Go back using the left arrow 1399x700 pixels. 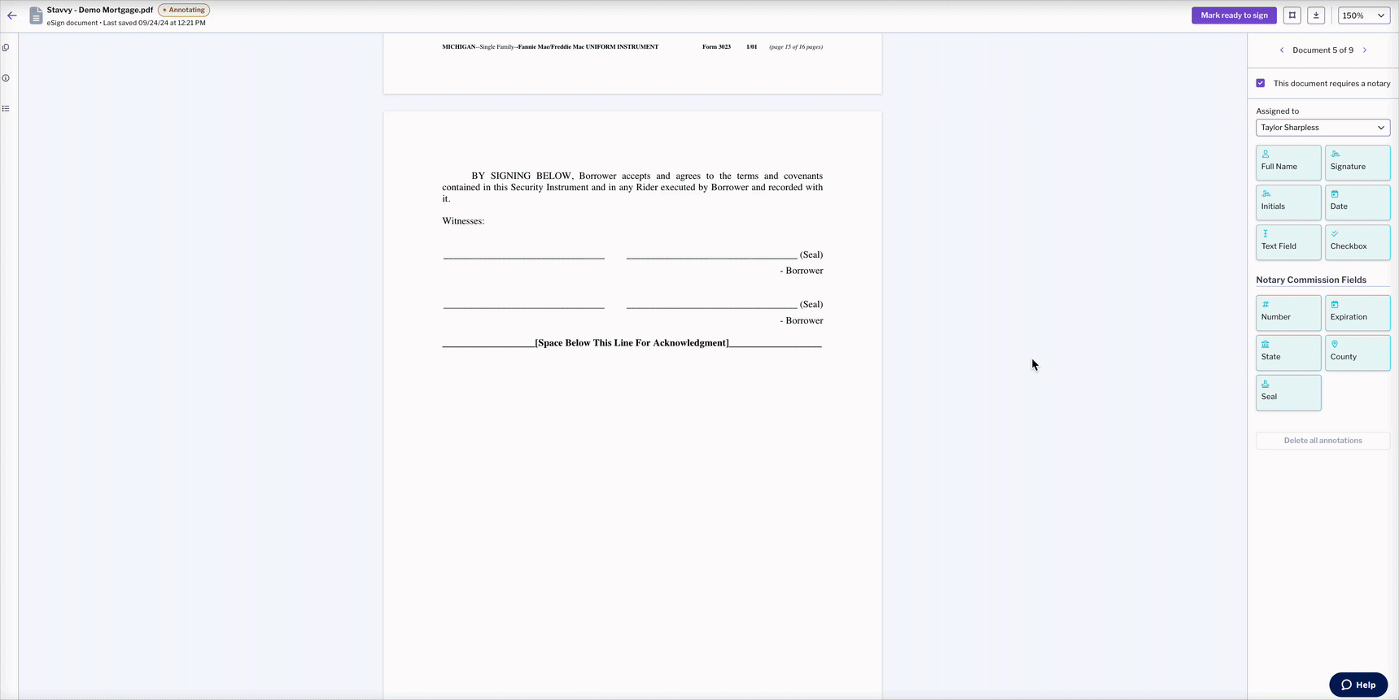[x=12, y=15]
